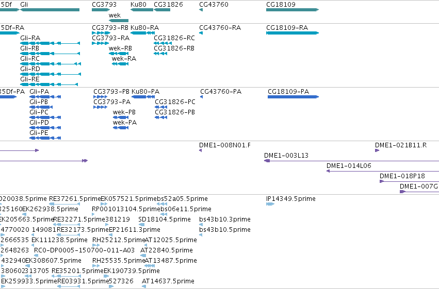Select protein CG18109-PA
This screenshot has width=439, height=289.
(x=293, y=97)
